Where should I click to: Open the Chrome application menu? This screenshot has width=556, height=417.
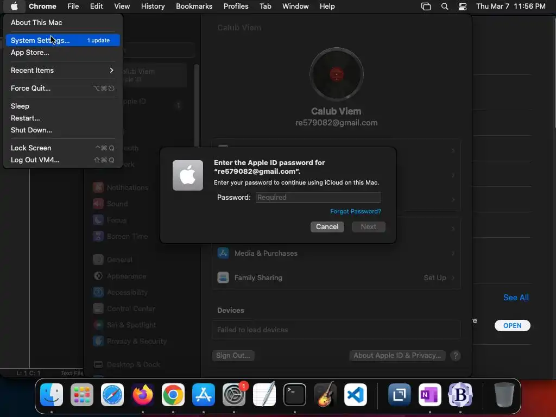point(42,6)
